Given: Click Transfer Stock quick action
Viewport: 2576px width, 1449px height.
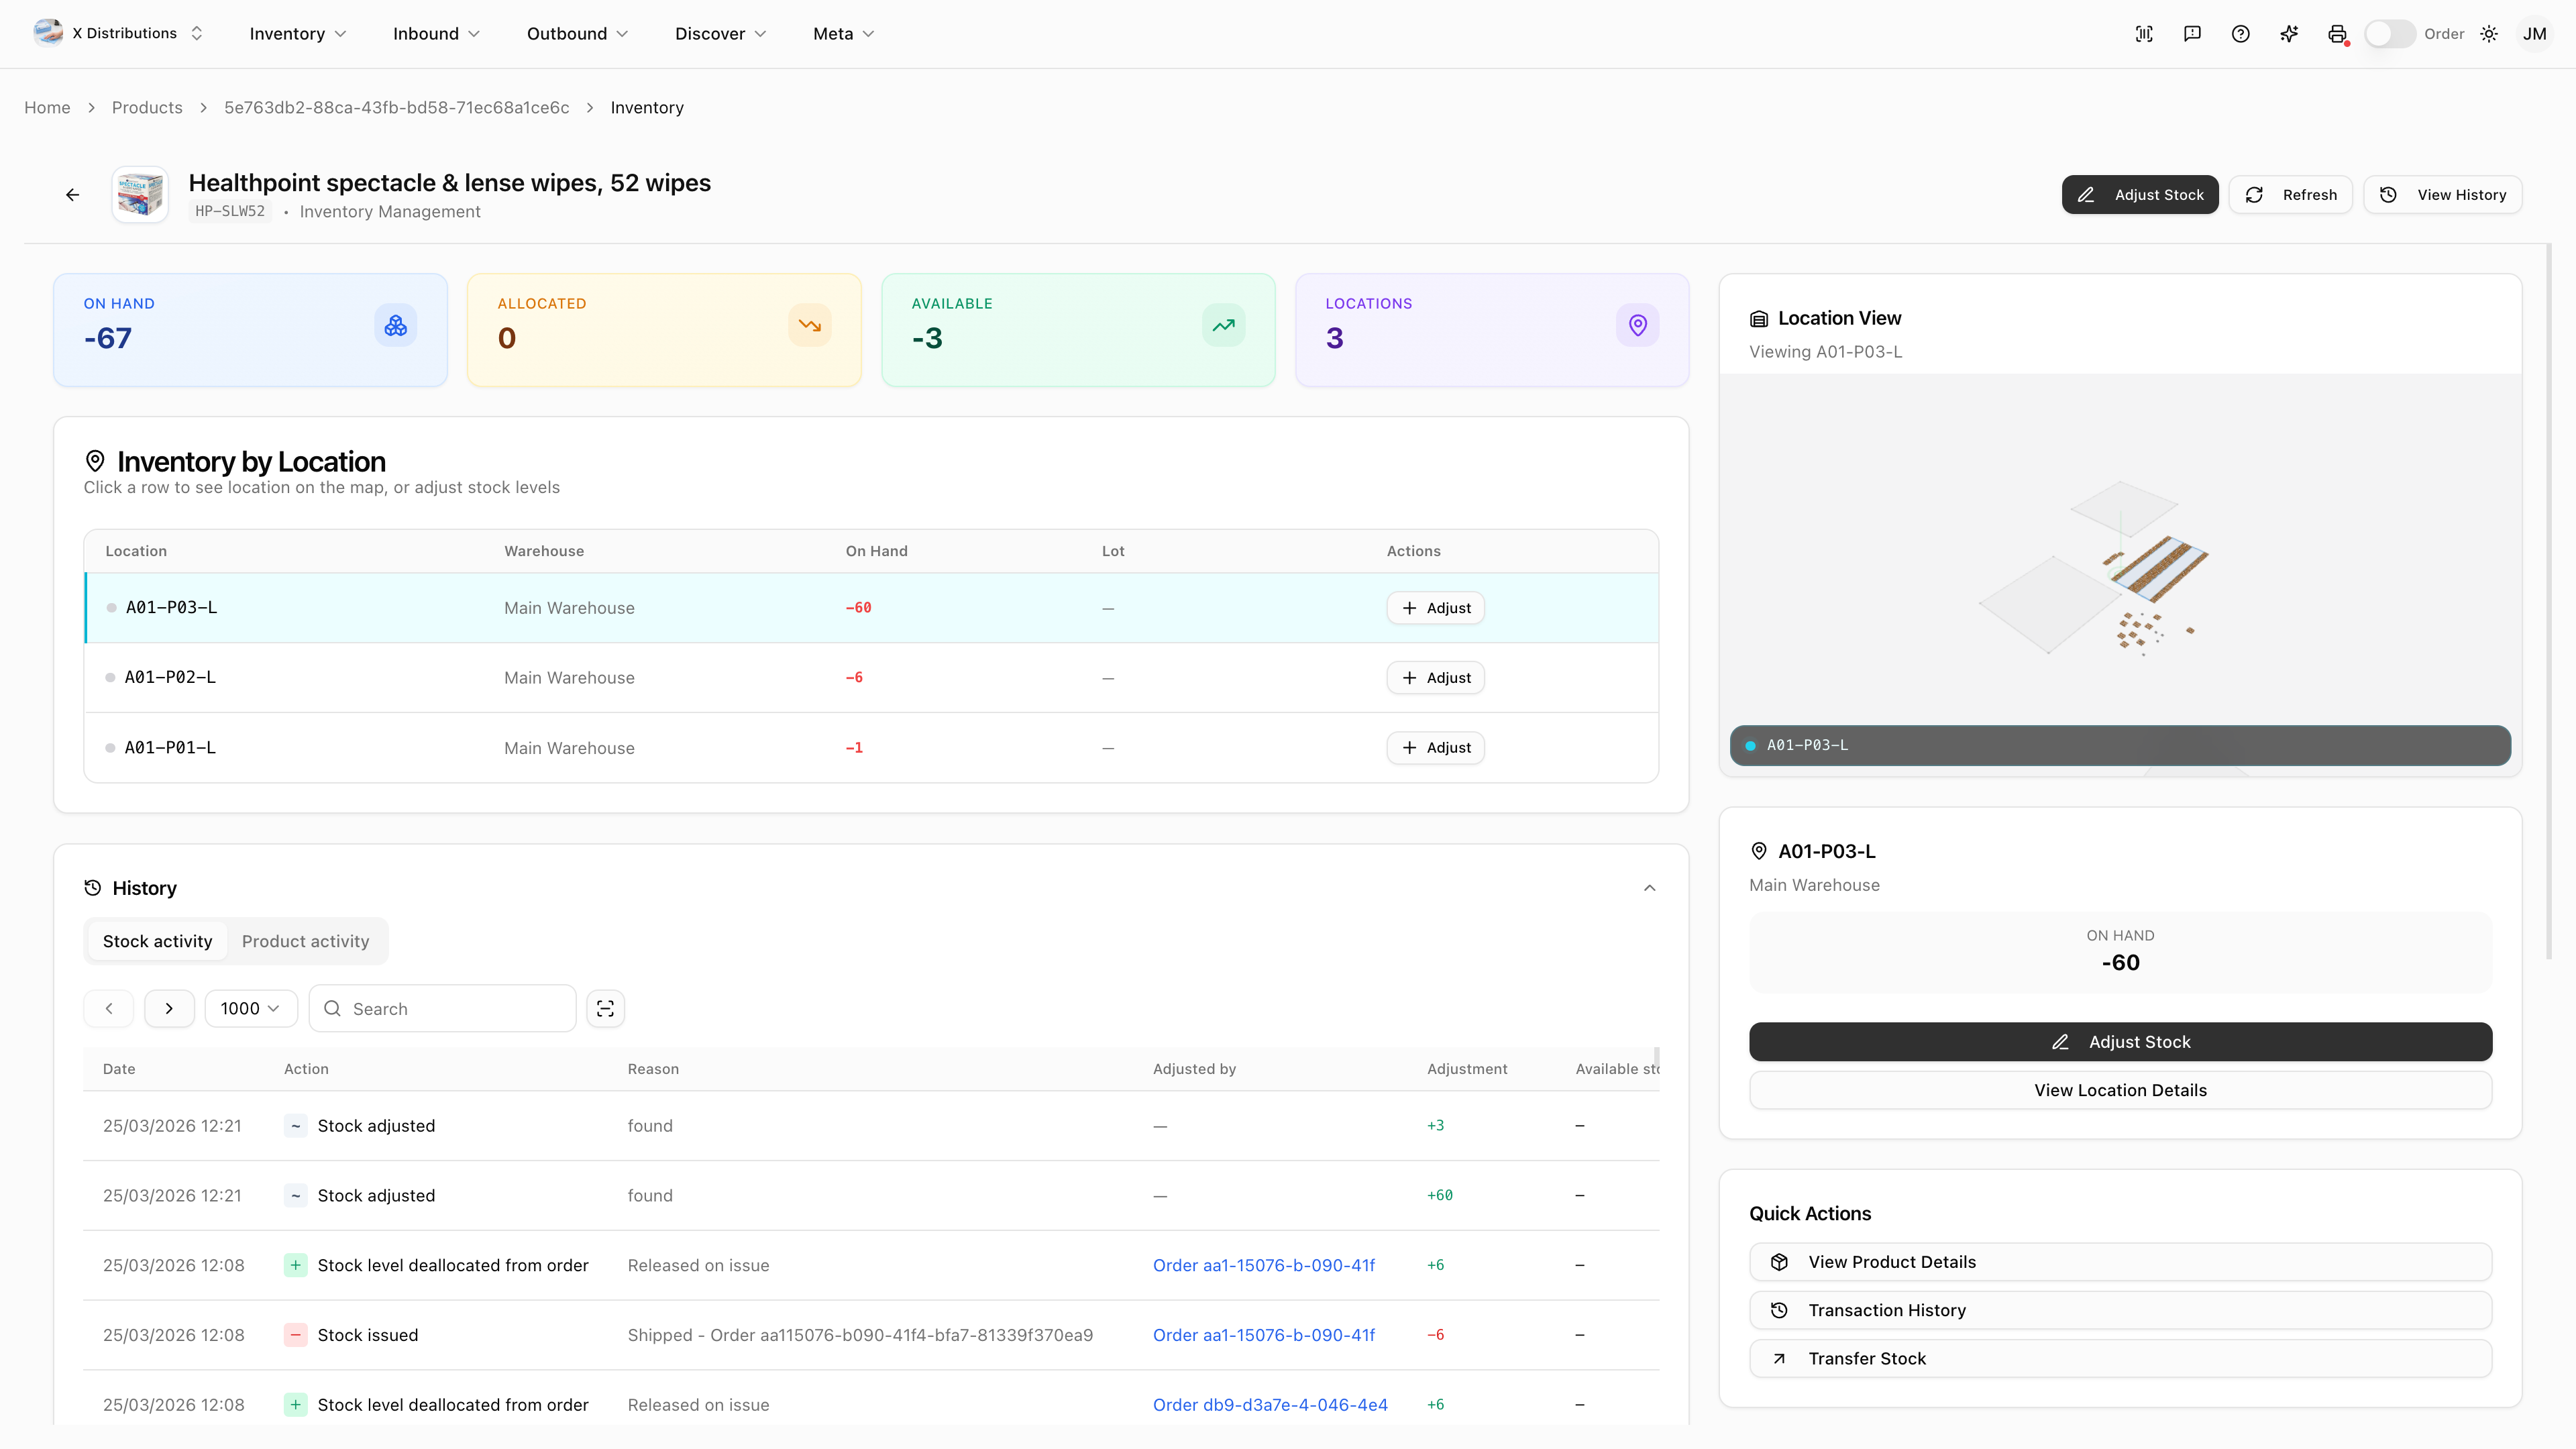Looking at the screenshot, I should (x=2120, y=1359).
